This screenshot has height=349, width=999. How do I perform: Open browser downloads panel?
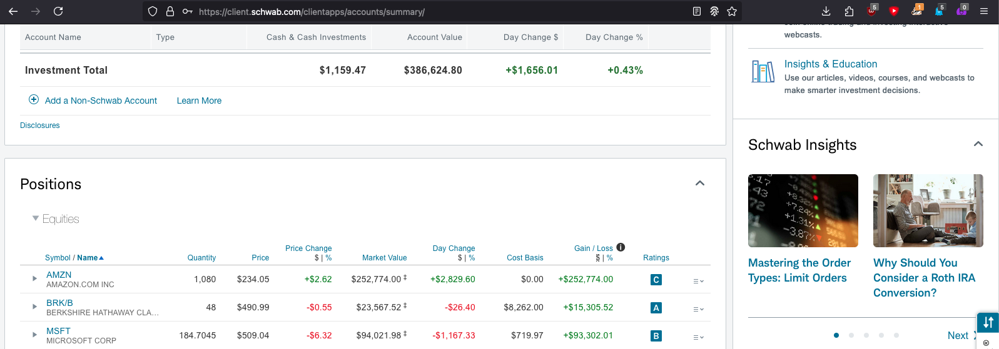pos(826,11)
